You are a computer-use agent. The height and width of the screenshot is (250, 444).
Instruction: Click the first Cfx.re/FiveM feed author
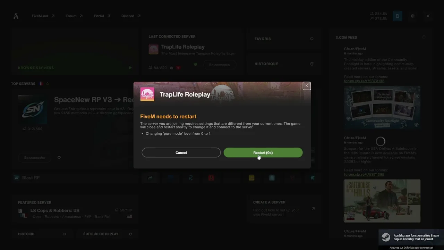[355, 49]
